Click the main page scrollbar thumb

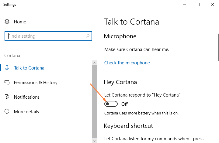(218, 47)
